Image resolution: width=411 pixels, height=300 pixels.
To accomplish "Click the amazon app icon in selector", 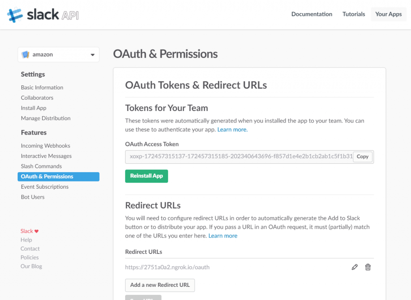I will coord(25,54).
